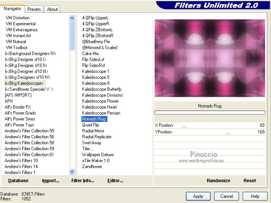Screen dimensions: 271x203
Task: Choose Cake Mix filter
Action: 90,54
